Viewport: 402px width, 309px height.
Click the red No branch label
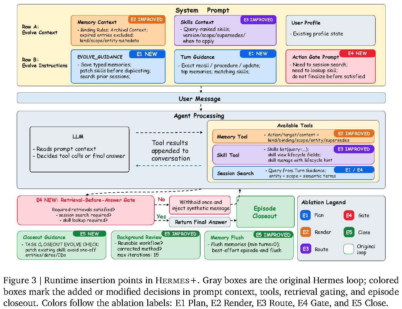coord(161,199)
